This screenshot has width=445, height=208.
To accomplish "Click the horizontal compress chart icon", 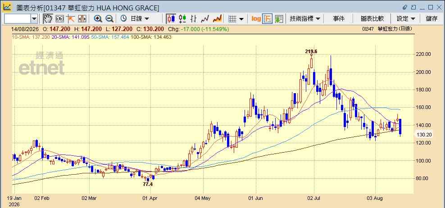I will (82, 19).
